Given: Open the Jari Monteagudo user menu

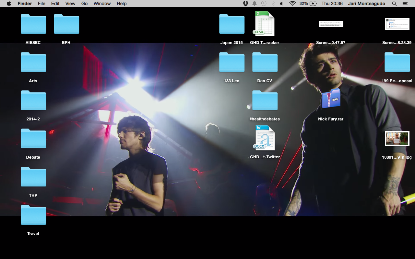Looking at the screenshot, I should coord(366,4).
